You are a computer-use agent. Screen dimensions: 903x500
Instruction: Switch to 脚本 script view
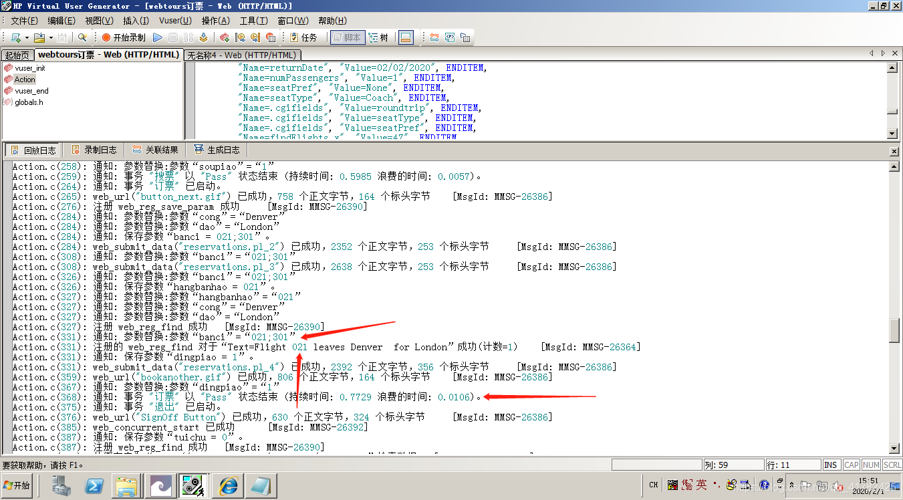[348, 37]
